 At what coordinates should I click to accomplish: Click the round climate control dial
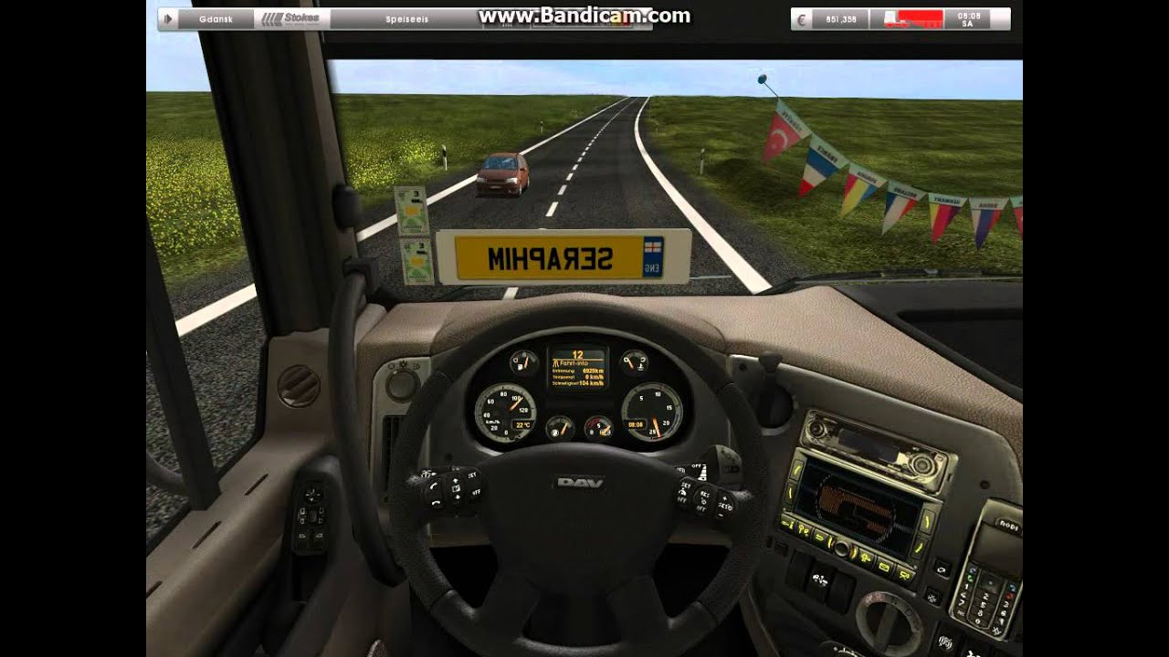point(890,624)
